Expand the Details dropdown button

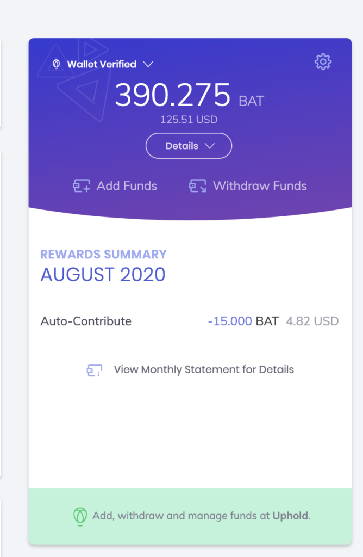[x=189, y=146]
